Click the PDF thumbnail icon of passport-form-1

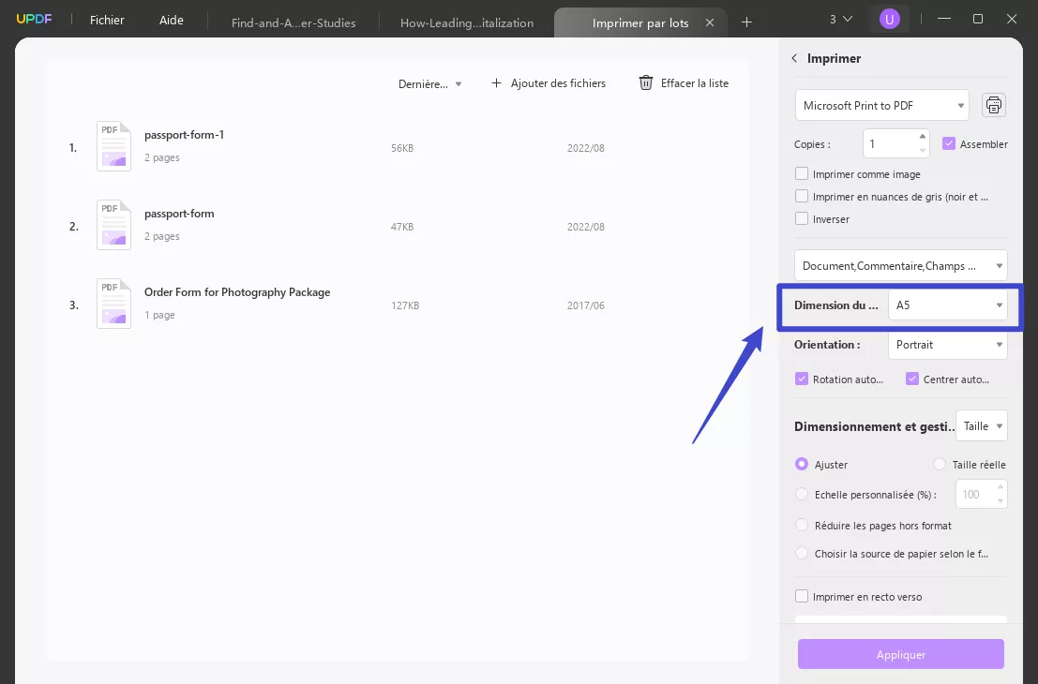coord(114,146)
